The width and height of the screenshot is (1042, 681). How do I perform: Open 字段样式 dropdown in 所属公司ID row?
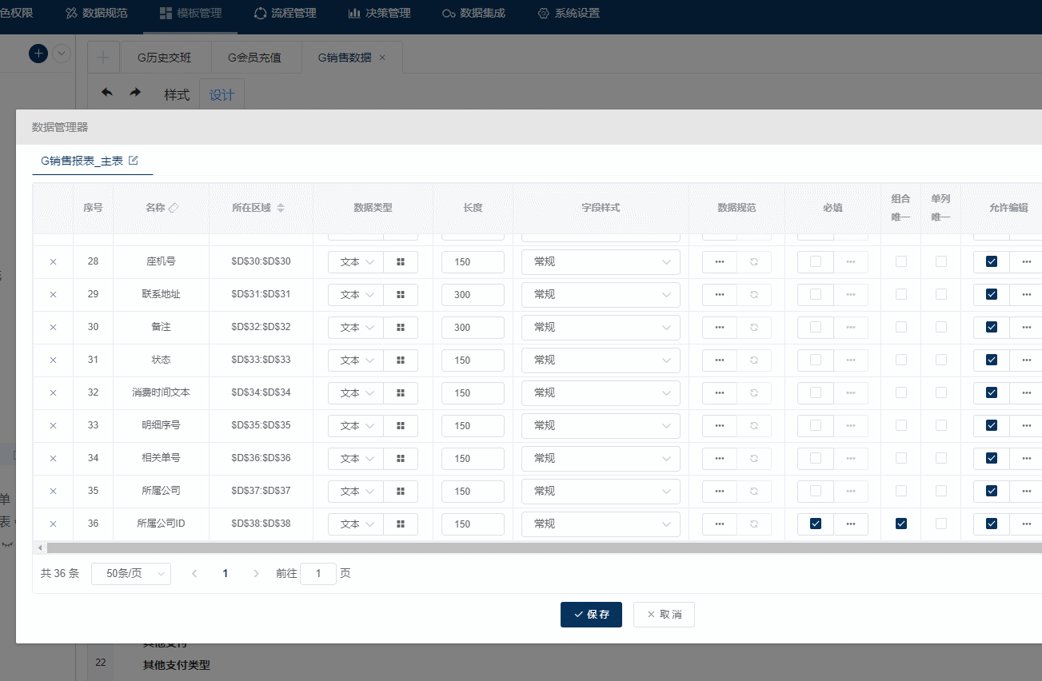point(601,524)
